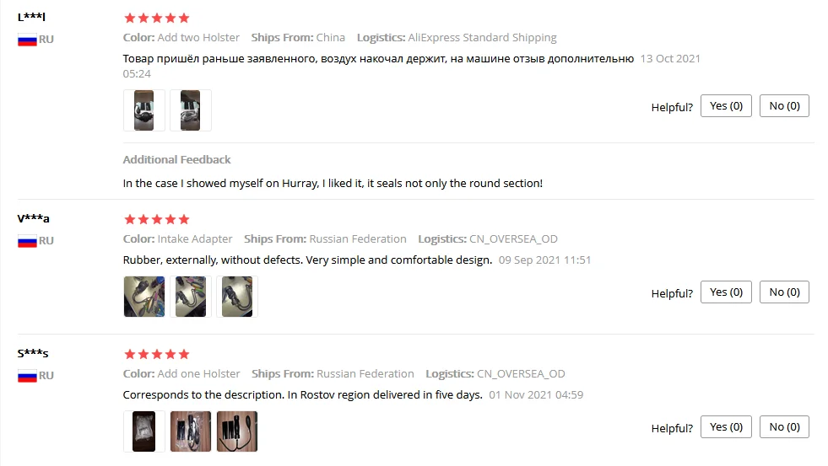Open second photo in S***s's review
Image resolution: width=828 pixels, height=466 pixels.
point(190,431)
